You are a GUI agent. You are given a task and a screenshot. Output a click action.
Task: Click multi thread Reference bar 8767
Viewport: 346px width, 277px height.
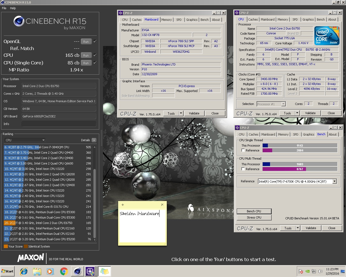300,169
